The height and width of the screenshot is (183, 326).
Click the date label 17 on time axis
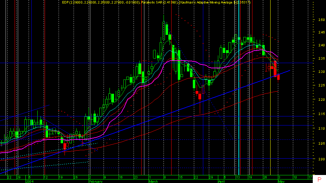[310, 177]
